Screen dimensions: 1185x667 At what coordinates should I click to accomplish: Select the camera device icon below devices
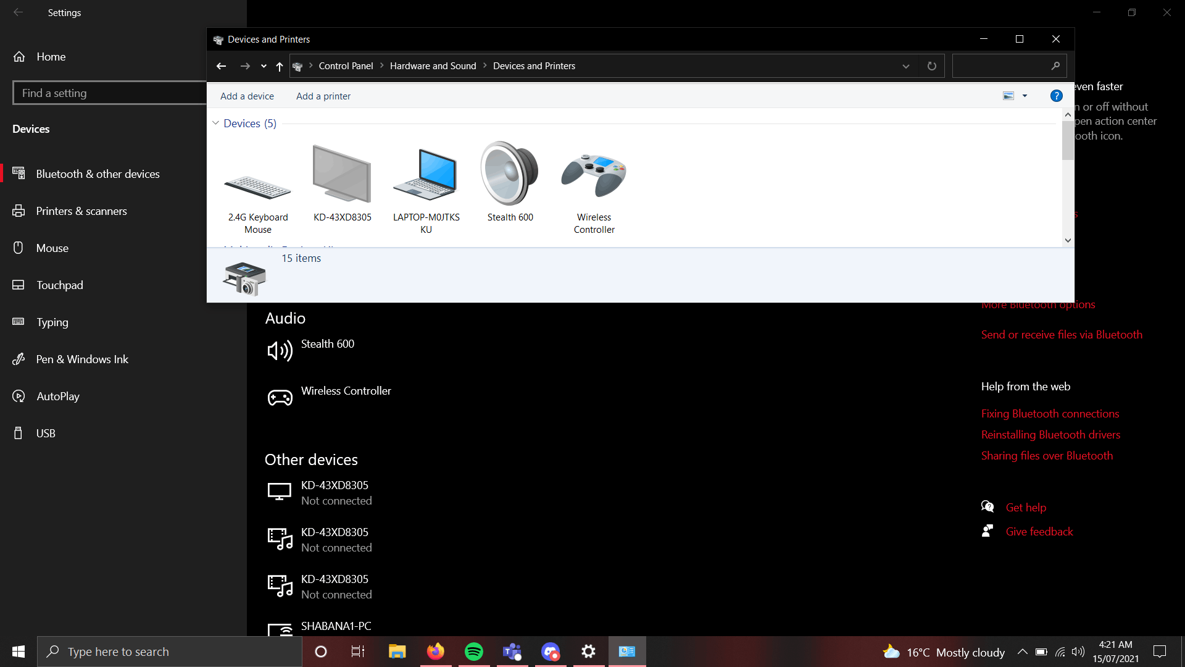pos(244,275)
